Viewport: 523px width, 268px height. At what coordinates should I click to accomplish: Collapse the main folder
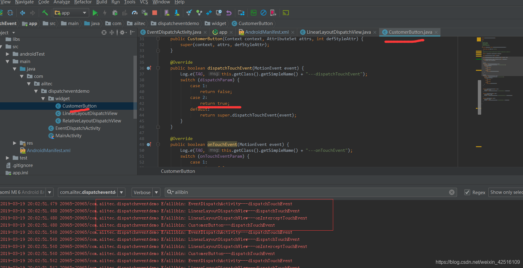pos(7,62)
